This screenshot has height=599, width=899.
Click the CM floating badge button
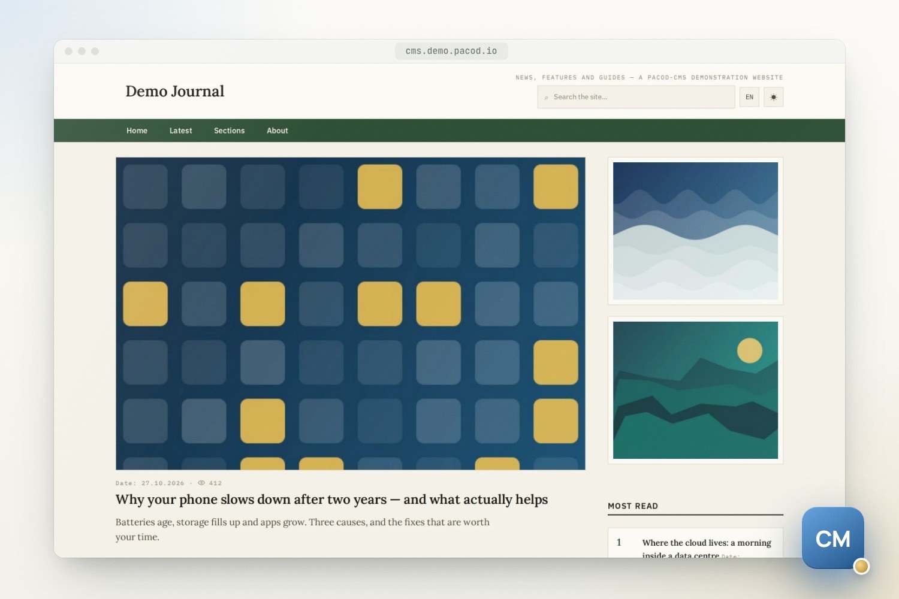832,538
